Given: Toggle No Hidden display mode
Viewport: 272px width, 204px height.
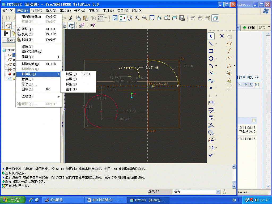Looking at the screenshot, I should point(208,18).
